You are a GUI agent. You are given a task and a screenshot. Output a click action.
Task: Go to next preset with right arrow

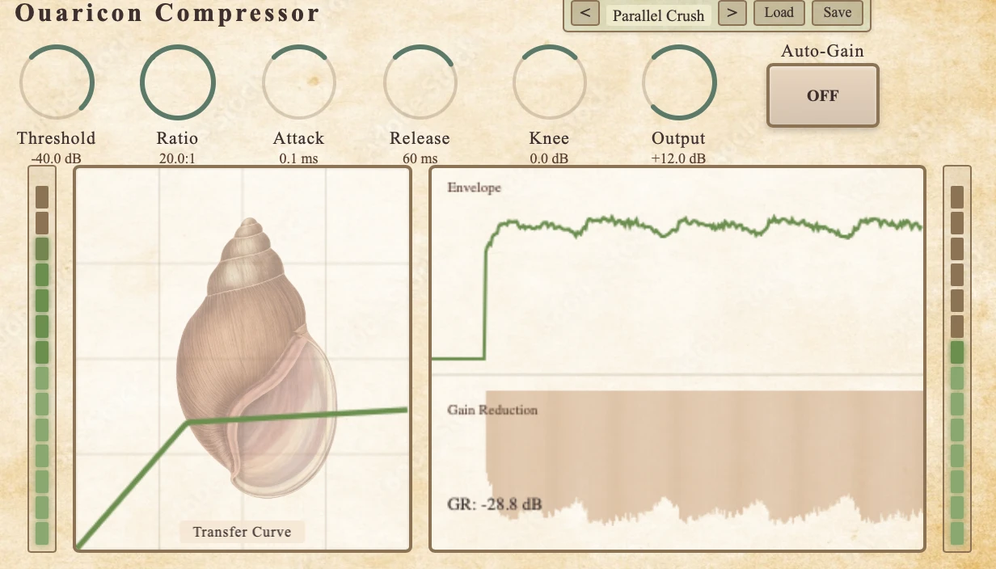click(x=732, y=14)
